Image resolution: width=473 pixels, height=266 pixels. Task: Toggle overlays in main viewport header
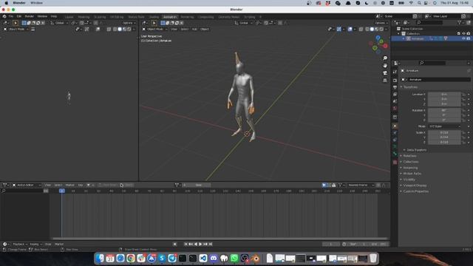350,30
